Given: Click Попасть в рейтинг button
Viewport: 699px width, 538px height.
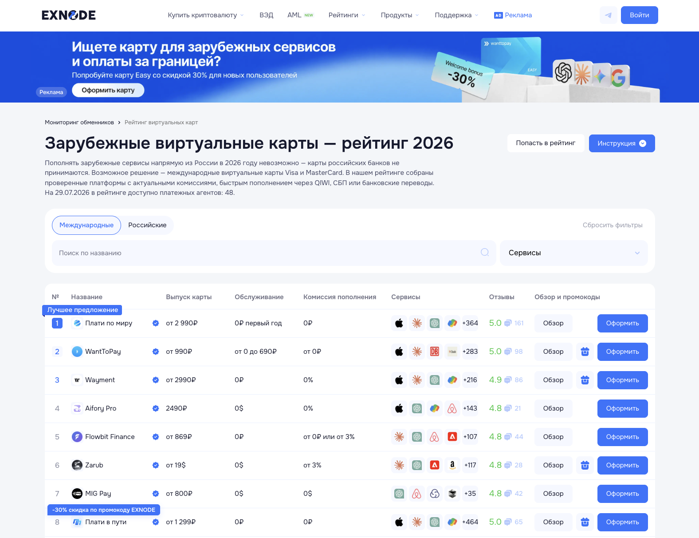Looking at the screenshot, I should click(546, 143).
